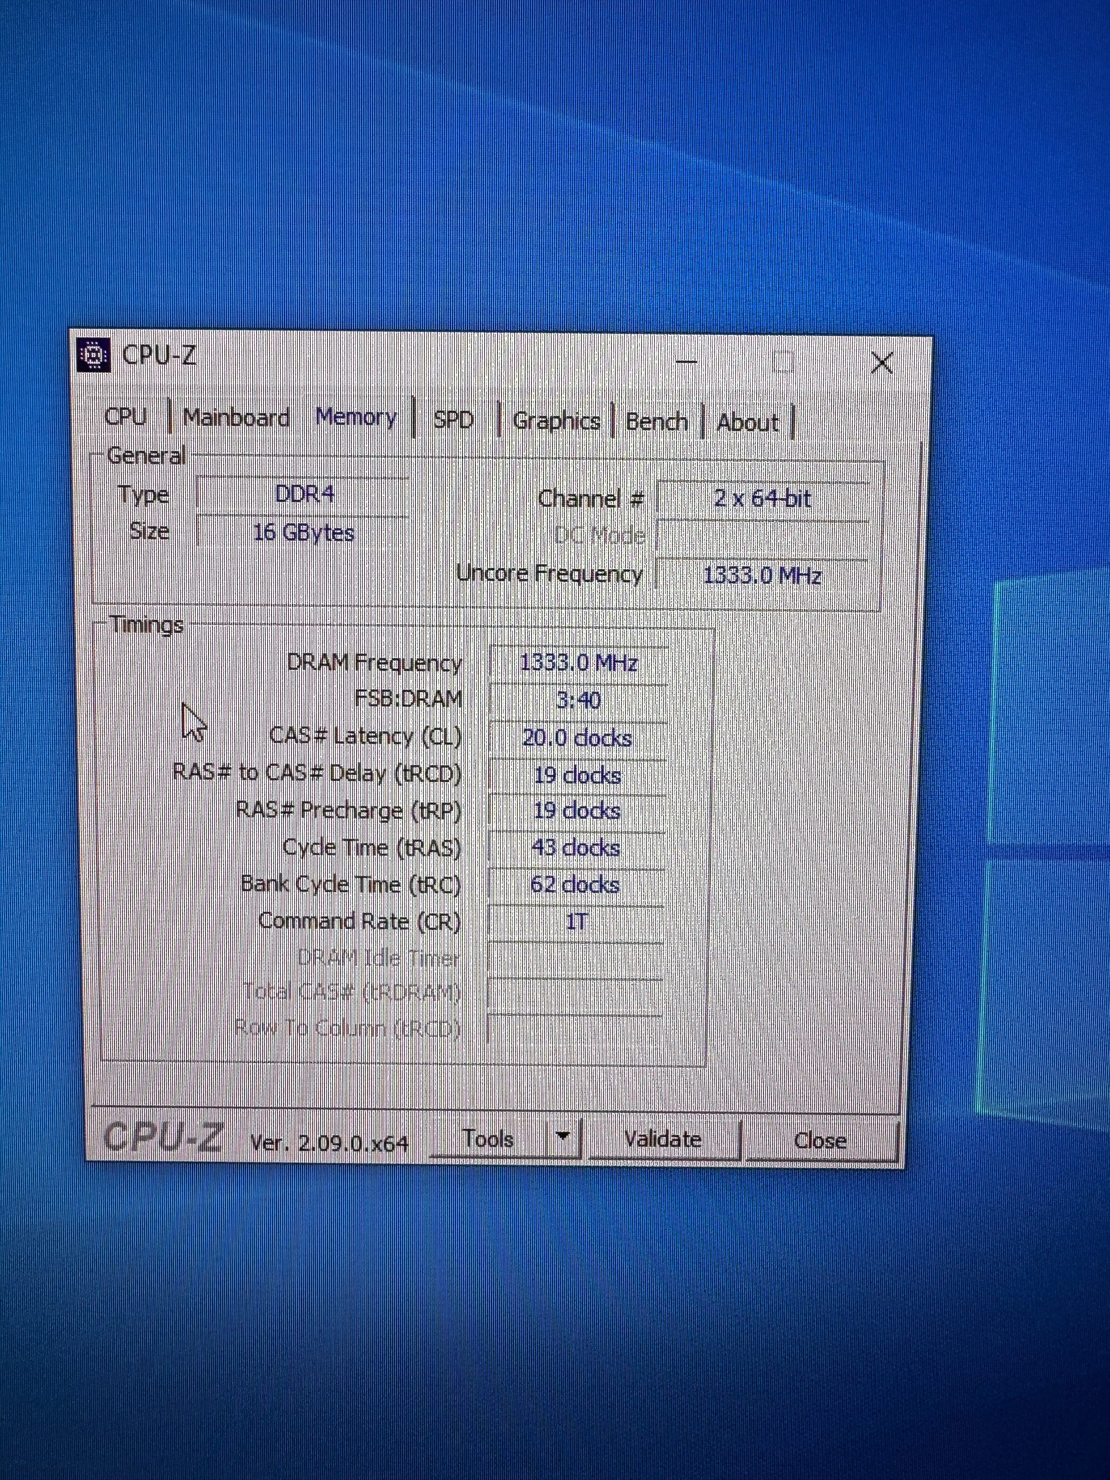1110x1480 pixels.
Task: Close the CPU-Z window with X
Action: pos(882,363)
